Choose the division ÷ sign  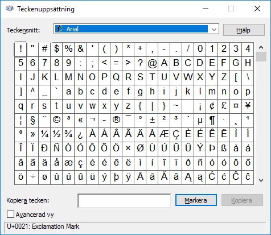pyautogui.click(x=32, y=178)
